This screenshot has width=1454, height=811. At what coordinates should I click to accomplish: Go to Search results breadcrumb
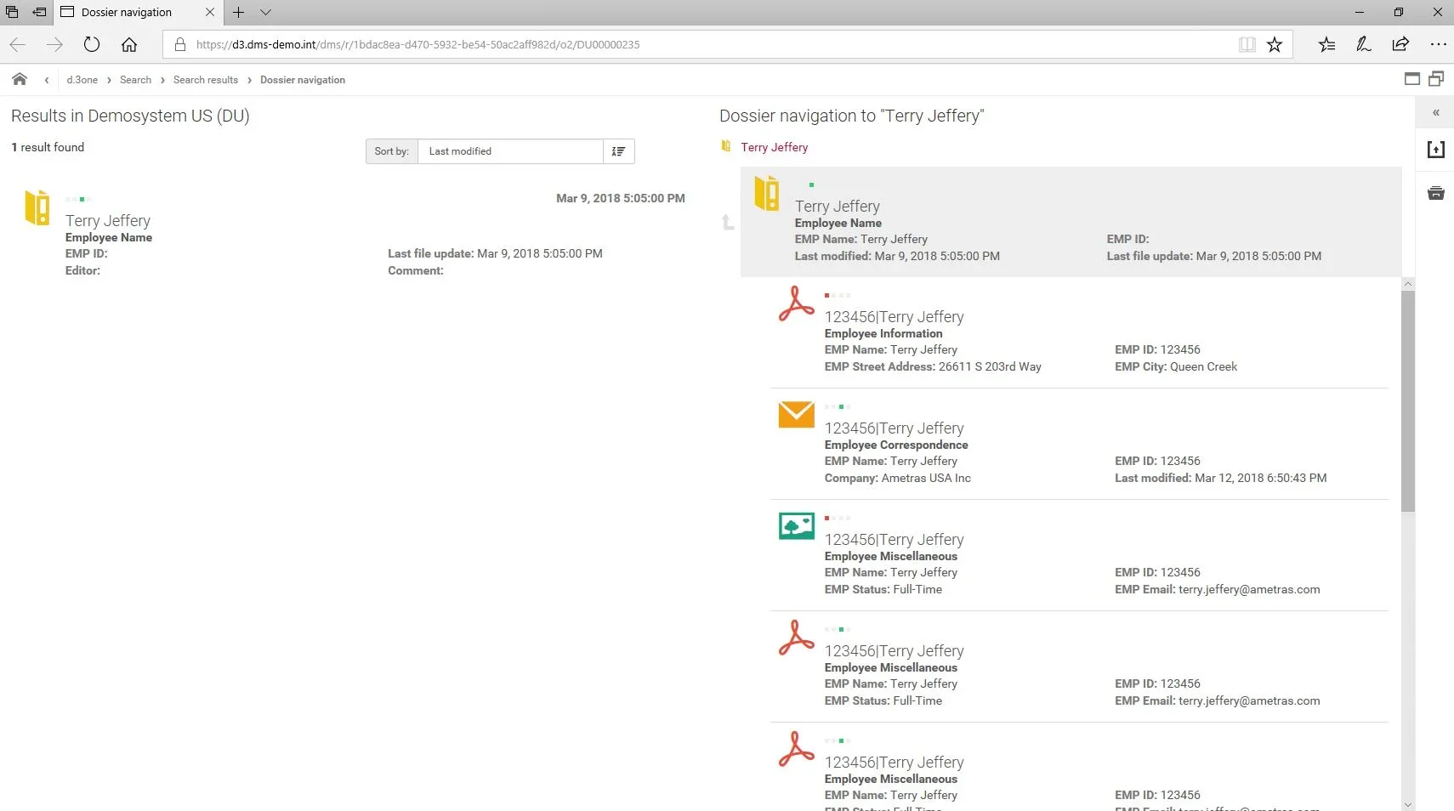(x=205, y=80)
